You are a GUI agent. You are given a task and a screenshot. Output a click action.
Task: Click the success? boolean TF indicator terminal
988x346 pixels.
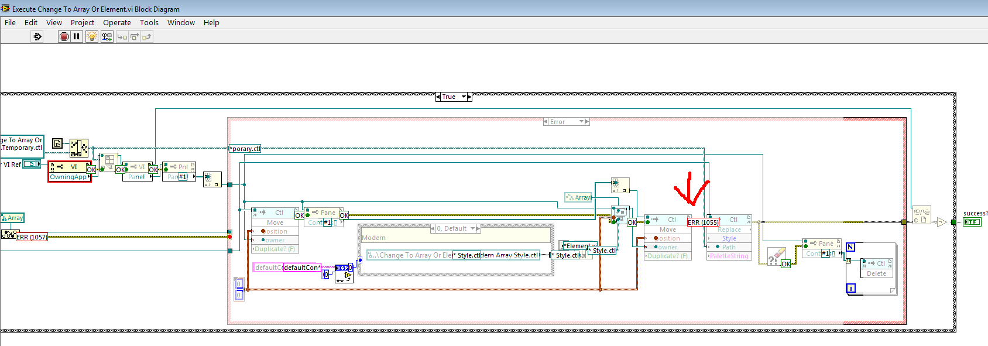(972, 222)
